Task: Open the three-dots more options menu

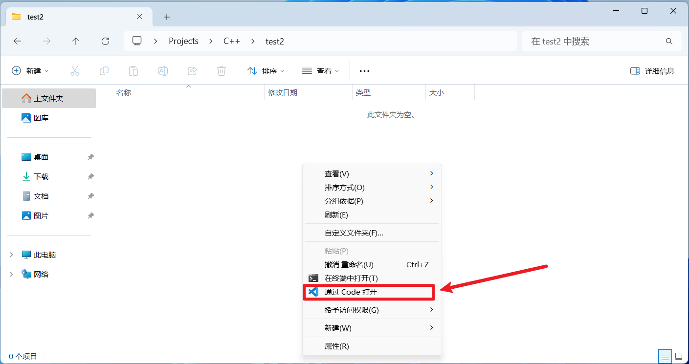Action: [364, 71]
